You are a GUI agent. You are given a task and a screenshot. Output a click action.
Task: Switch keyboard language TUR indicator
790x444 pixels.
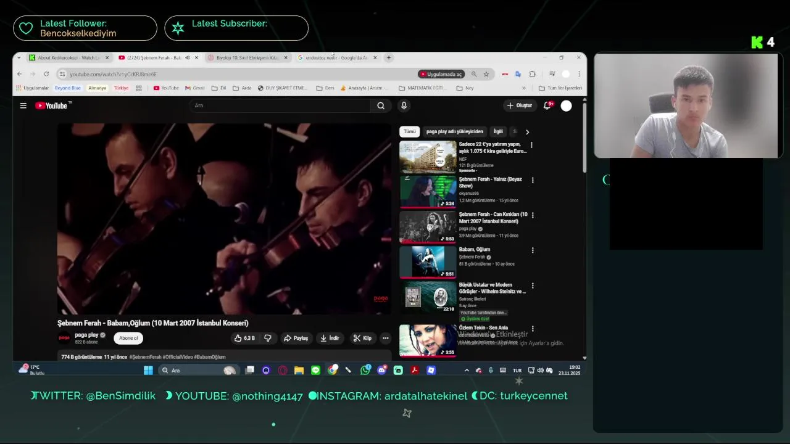(x=517, y=371)
